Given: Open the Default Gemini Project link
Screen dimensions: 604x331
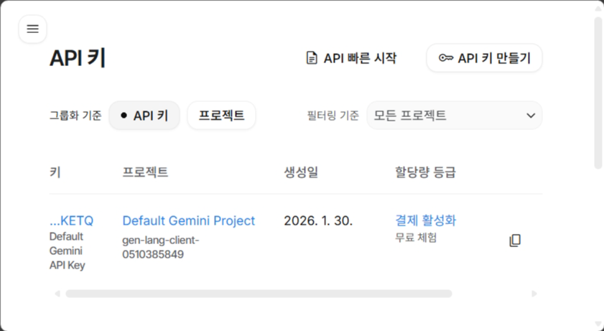Looking at the screenshot, I should 188,220.
